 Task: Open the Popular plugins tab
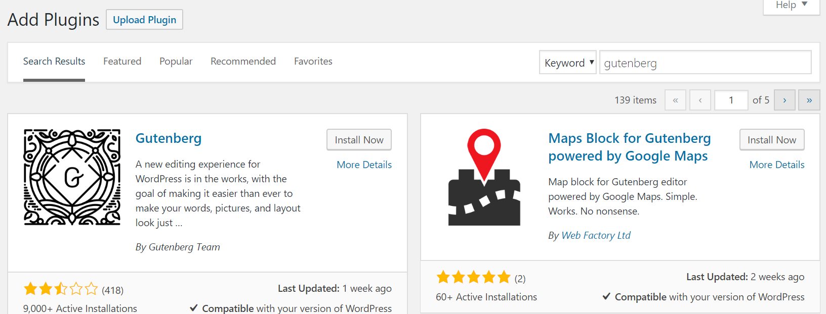(176, 62)
